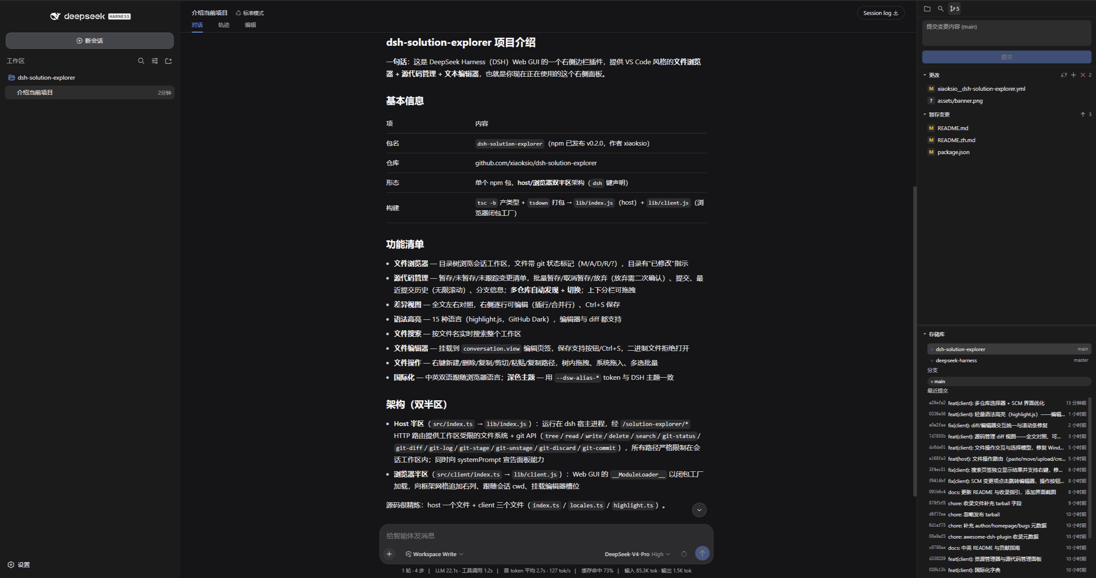Click the M status badge of README.md
Viewport: 1096px width, 578px height.
tap(931, 128)
